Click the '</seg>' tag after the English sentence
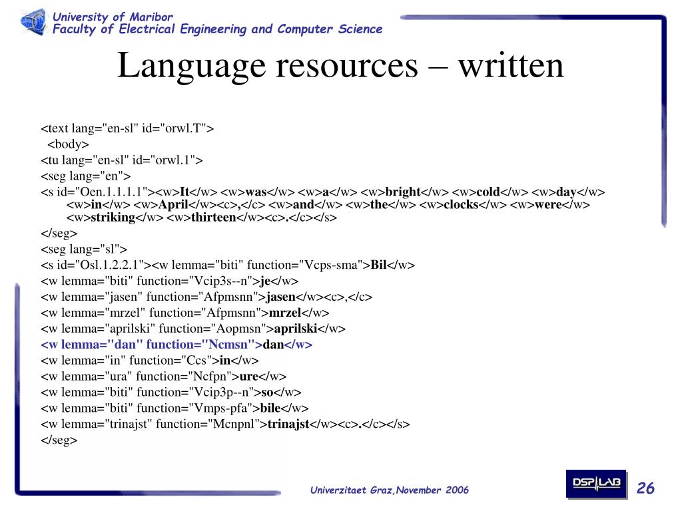 (x=59, y=234)
